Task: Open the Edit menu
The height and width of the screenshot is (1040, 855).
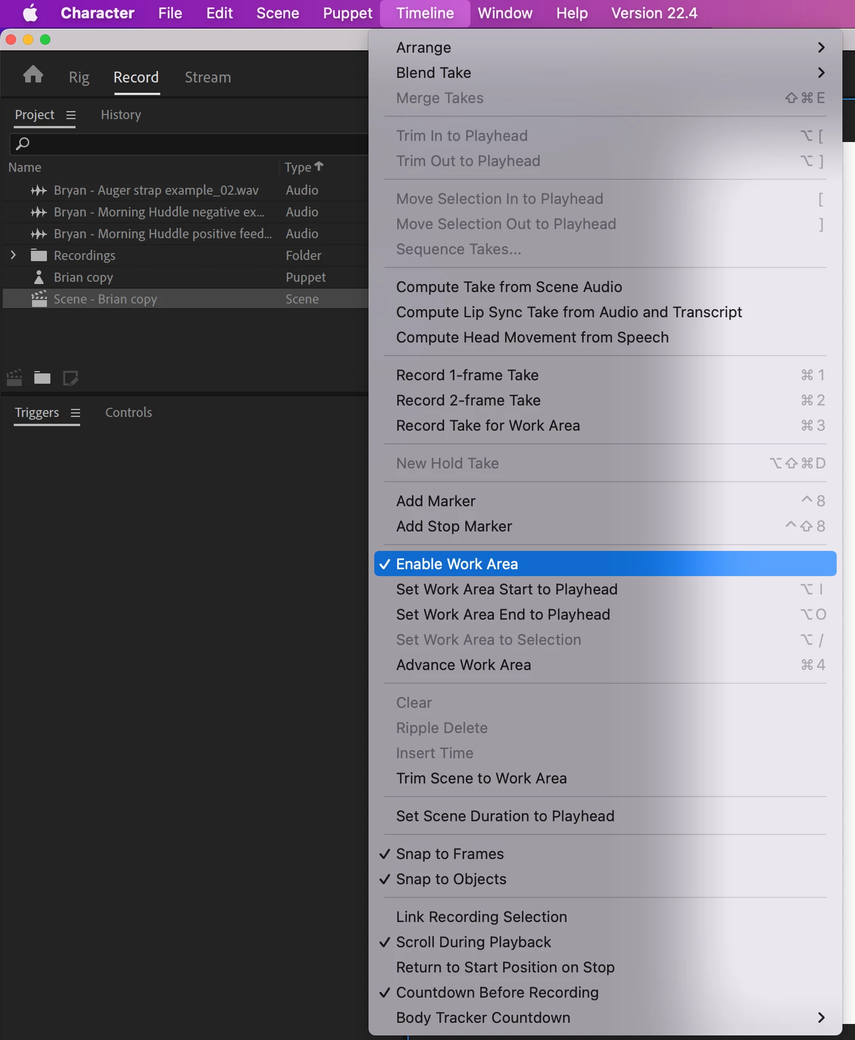Action: pyautogui.click(x=219, y=13)
